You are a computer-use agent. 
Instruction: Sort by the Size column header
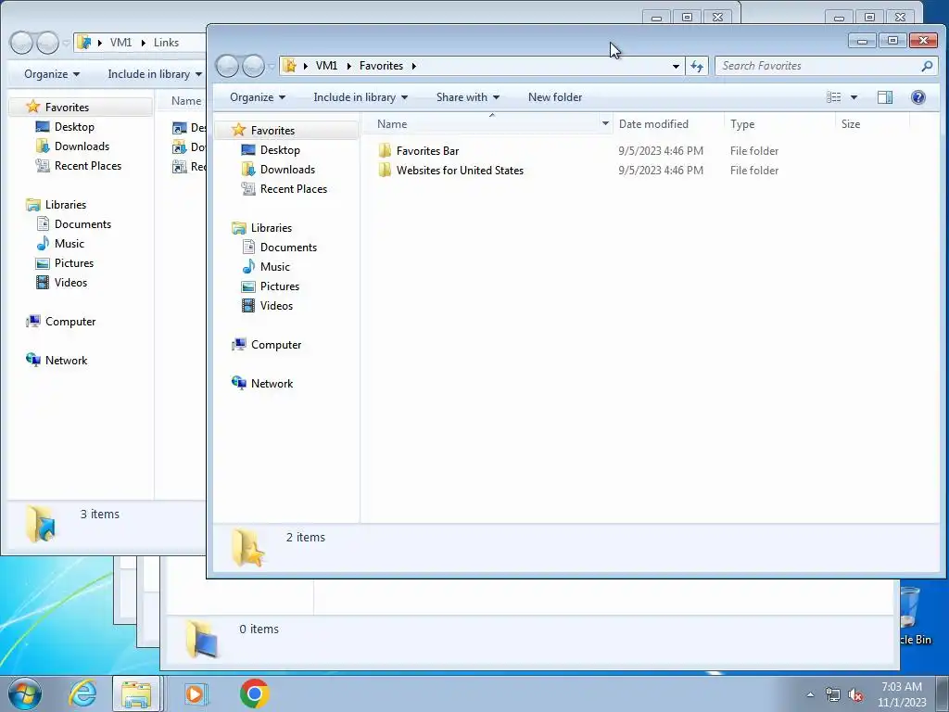coord(851,124)
